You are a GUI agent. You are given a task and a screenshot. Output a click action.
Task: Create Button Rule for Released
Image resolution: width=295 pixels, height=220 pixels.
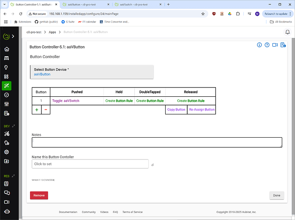coord(191,101)
